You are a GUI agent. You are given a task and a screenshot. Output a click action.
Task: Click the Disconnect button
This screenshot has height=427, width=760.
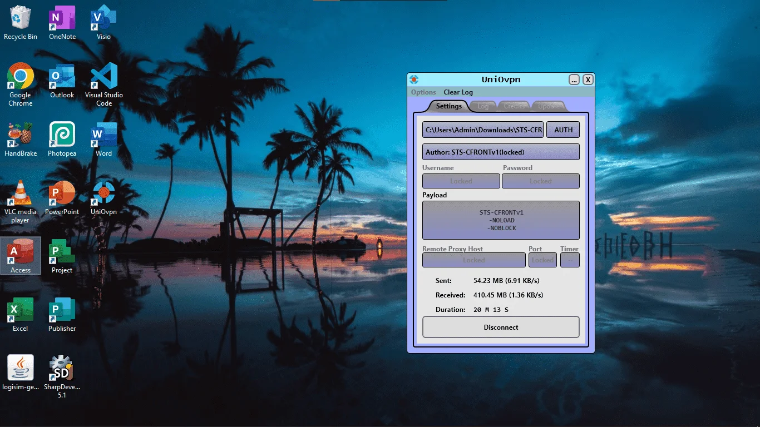[x=501, y=327]
